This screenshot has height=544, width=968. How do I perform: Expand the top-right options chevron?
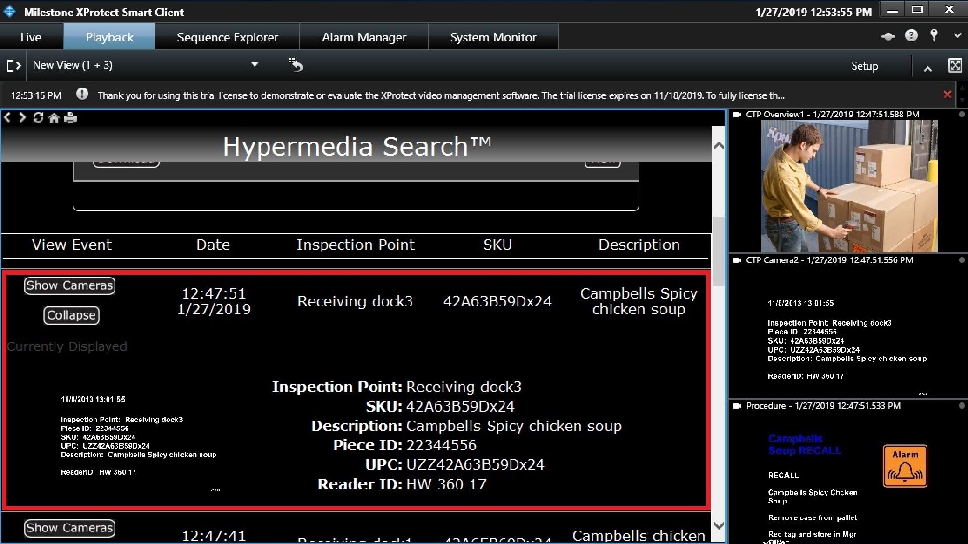pyautogui.click(x=957, y=36)
